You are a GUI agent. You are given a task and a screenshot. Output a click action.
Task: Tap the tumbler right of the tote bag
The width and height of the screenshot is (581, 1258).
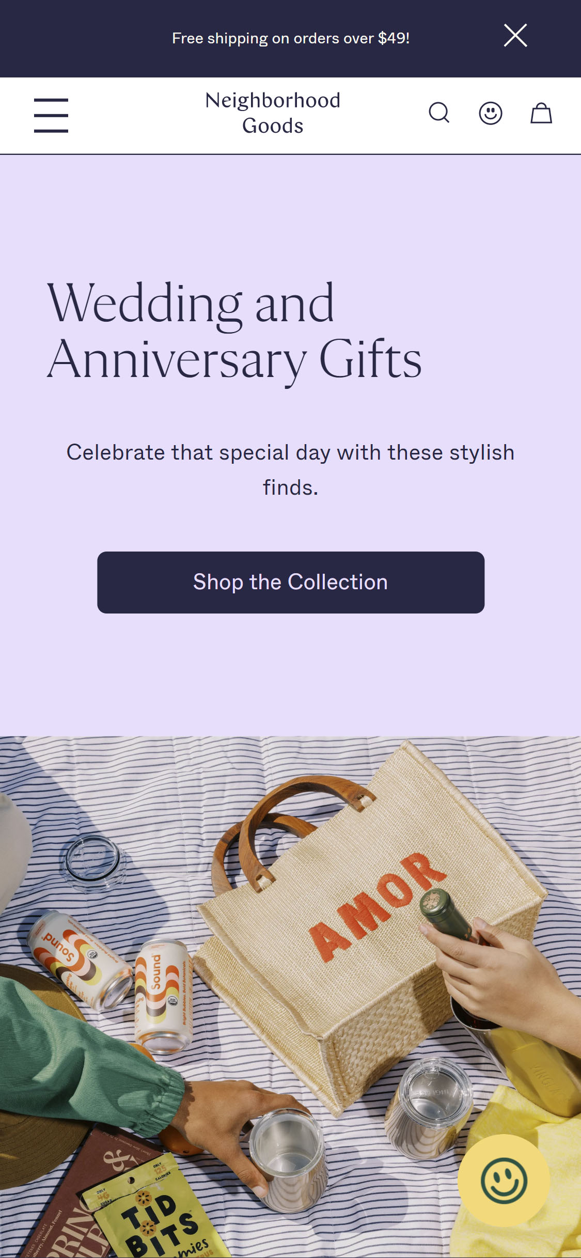pos(429,1108)
